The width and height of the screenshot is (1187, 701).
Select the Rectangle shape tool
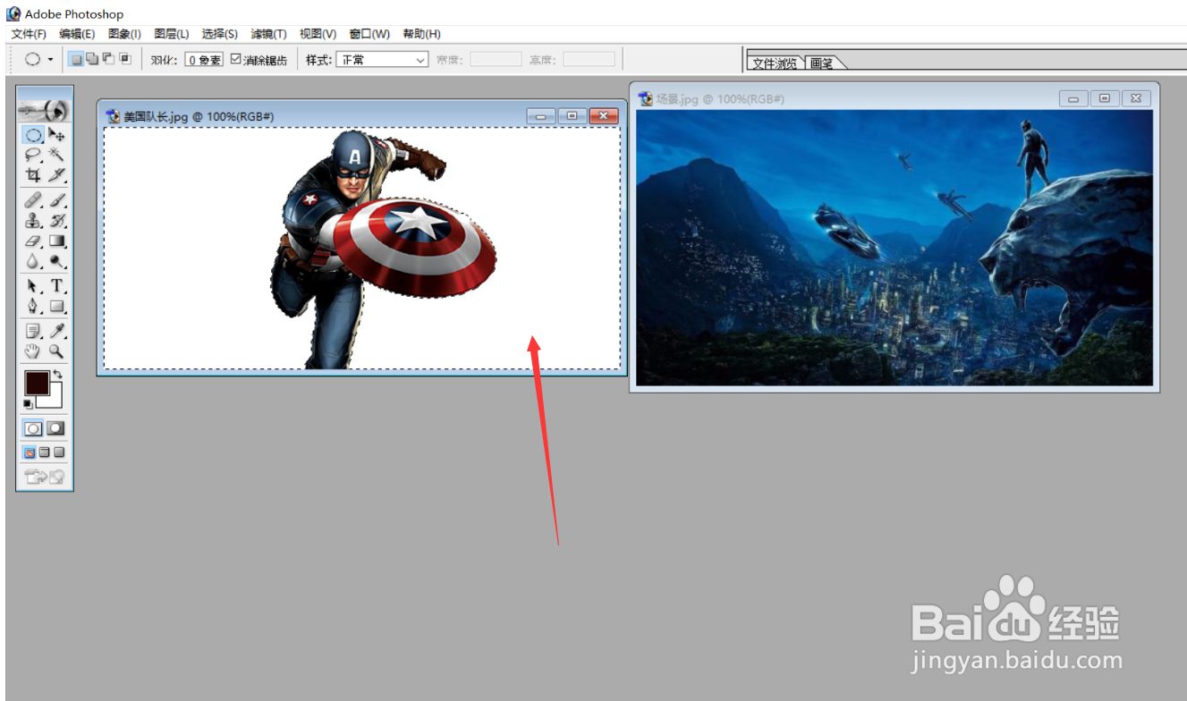click(56, 307)
